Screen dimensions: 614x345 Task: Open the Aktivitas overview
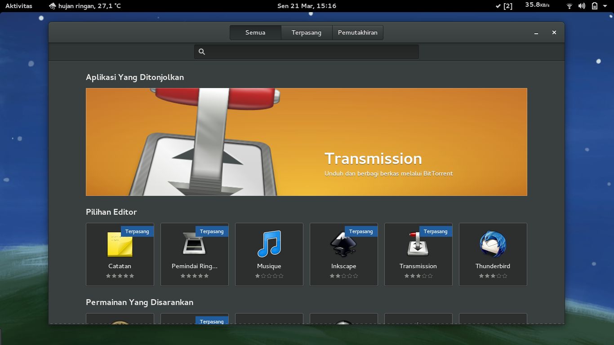19,6
